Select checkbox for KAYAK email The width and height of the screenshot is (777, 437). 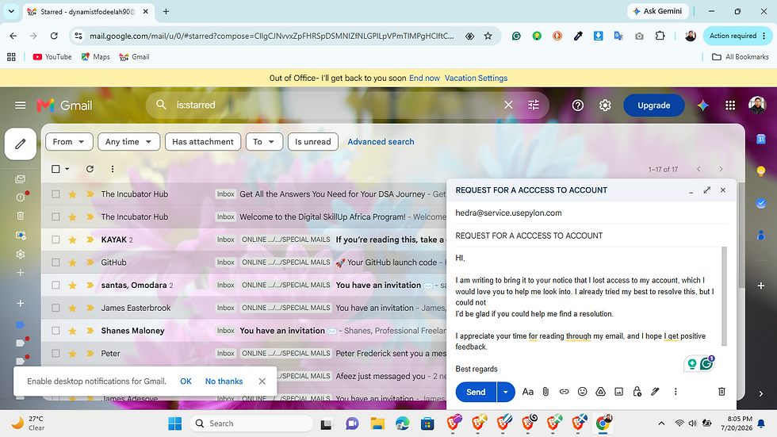pyautogui.click(x=55, y=240)
